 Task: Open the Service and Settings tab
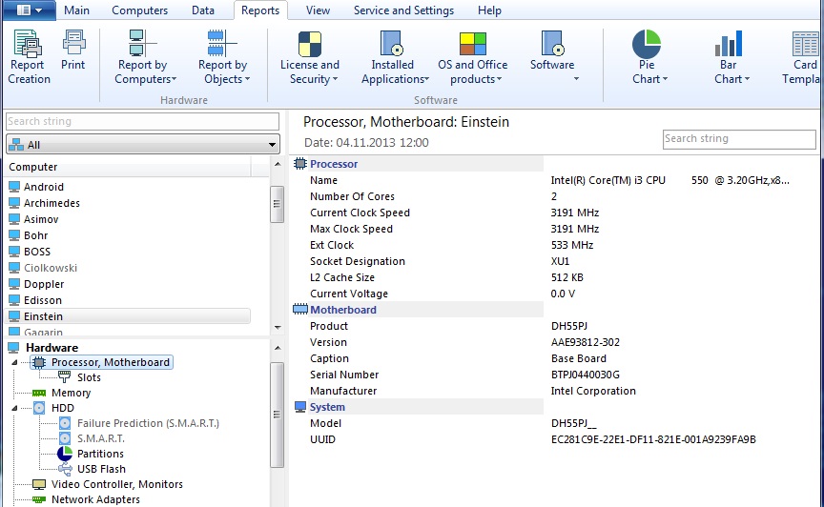tap(403, 10)
